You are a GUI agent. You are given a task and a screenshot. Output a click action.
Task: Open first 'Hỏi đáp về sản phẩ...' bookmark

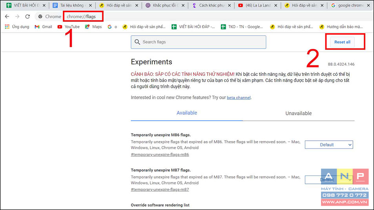click(x=144, y=27)
